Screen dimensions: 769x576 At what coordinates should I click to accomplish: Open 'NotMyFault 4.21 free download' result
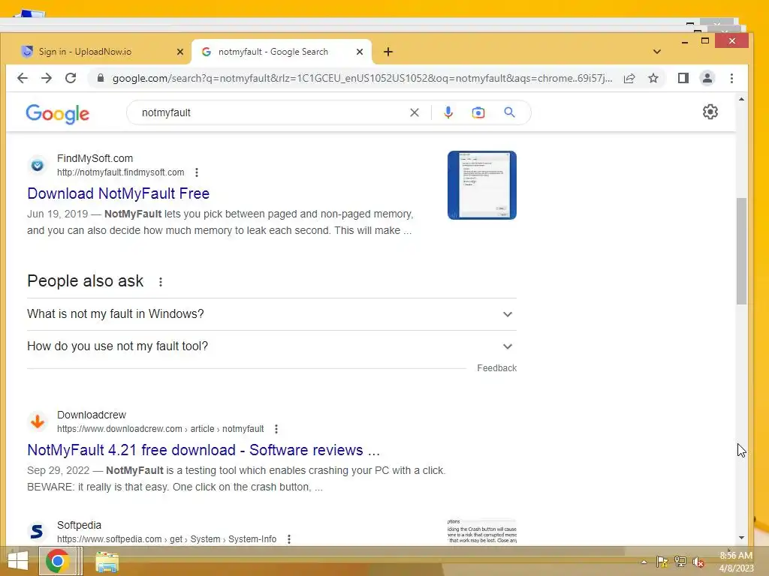204,450
